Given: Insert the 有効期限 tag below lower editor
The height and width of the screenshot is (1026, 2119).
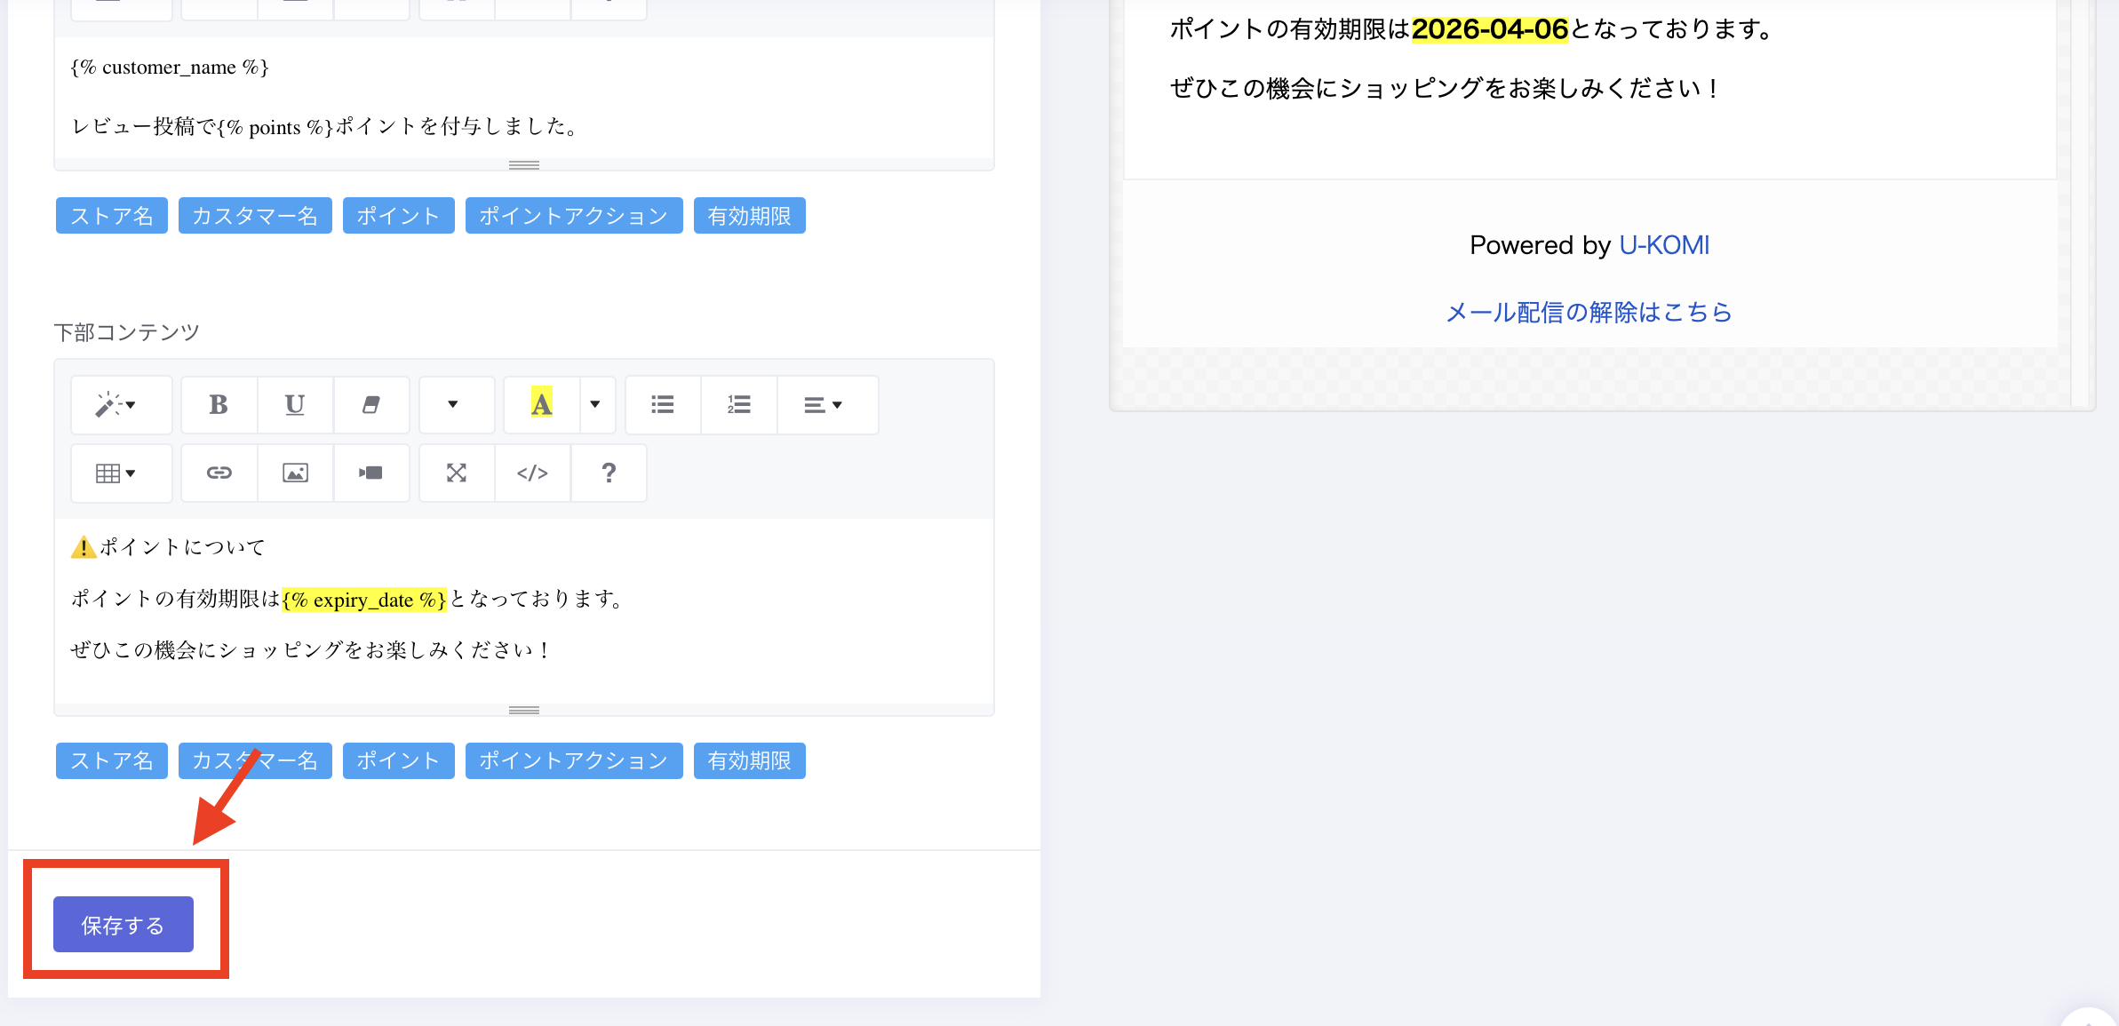Looking at the screenshot, I should coord(749,761).
